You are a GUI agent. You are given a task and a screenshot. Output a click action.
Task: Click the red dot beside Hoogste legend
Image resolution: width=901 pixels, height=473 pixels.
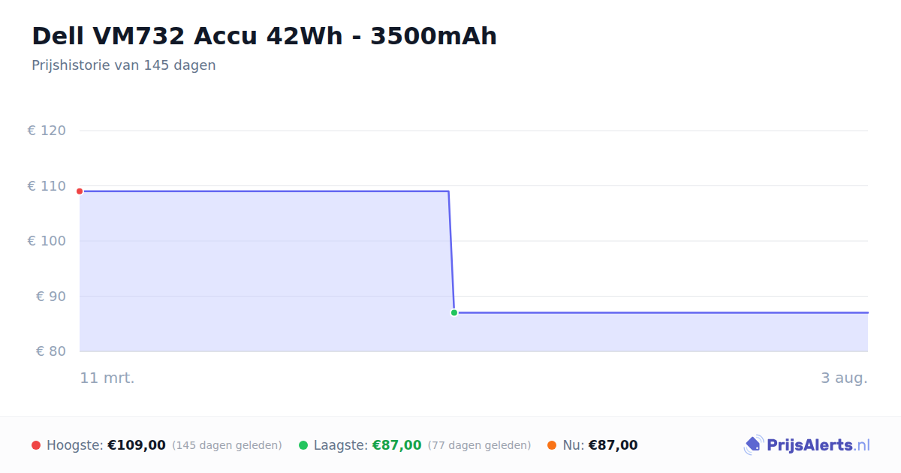click(36, 445)
